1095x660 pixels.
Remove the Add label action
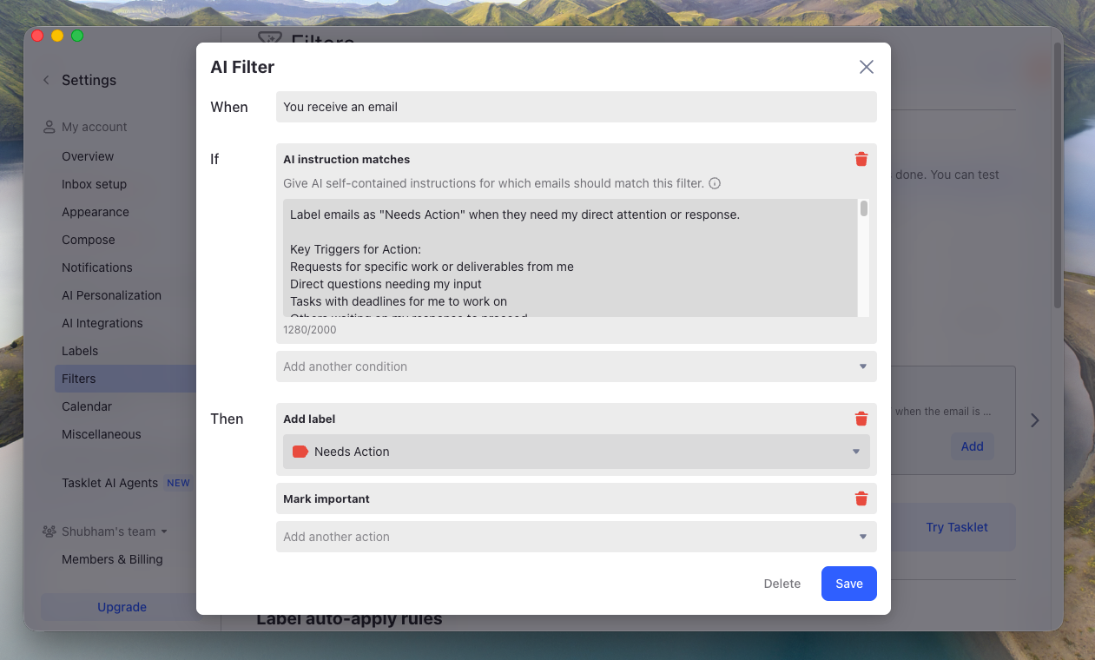coord(861,419)
